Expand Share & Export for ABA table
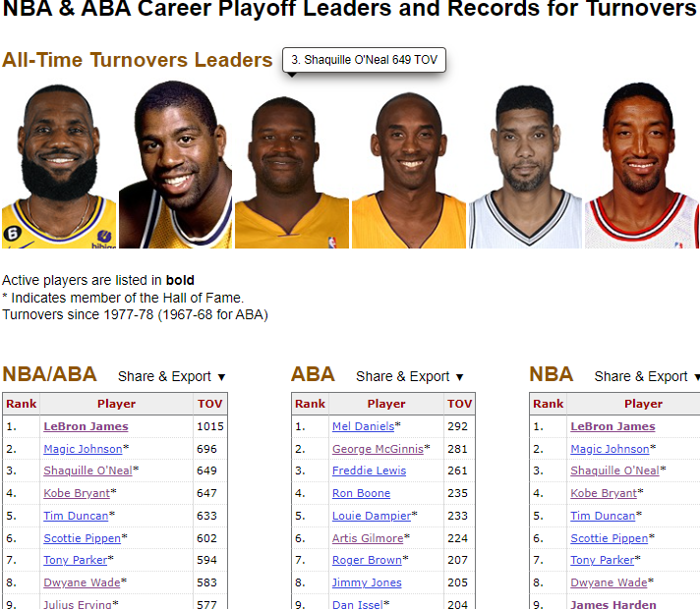Image resolution: width=700 pixels, height=609 pixels. point(410,376)
